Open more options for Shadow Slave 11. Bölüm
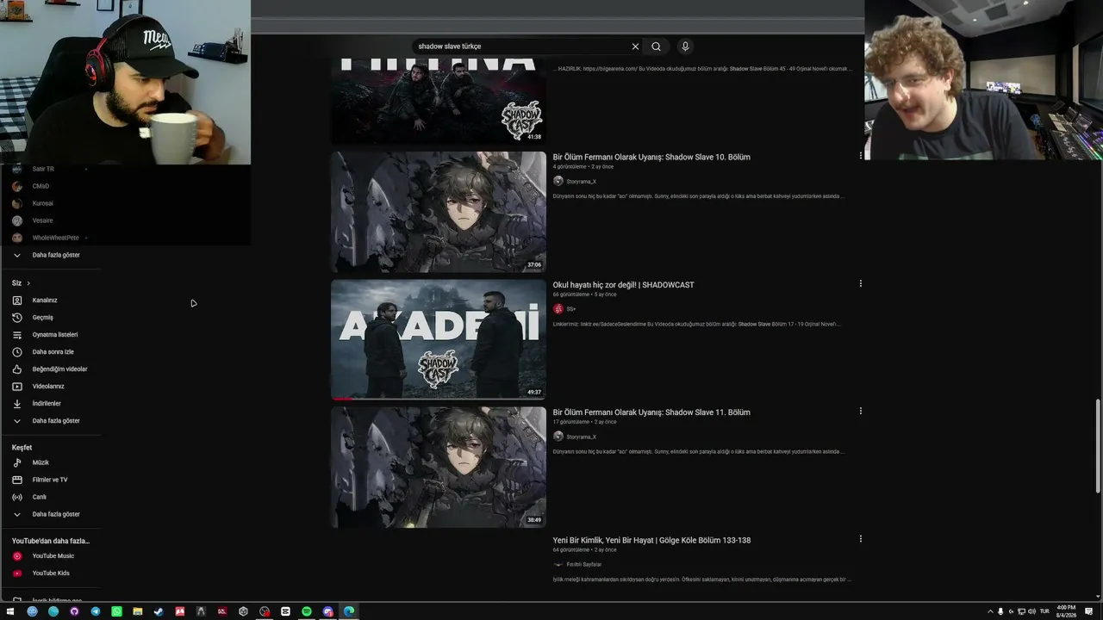 coord(860,411)
